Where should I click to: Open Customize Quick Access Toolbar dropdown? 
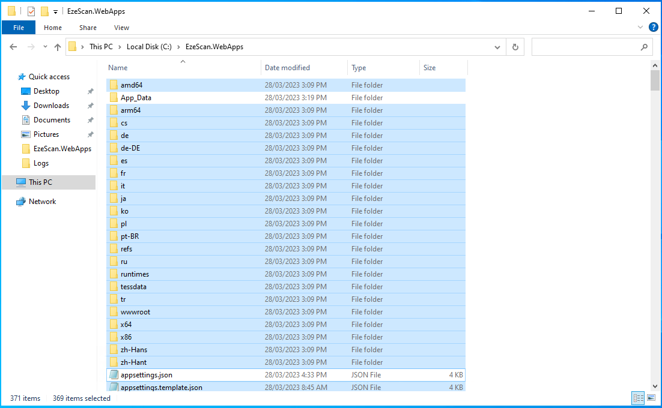coord(55,11)
